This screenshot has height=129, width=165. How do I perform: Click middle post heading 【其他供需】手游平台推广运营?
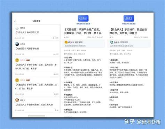click(x=82, y=31)
